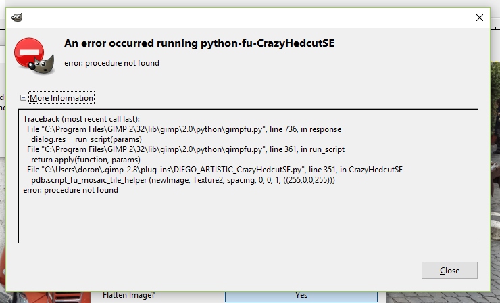The image size is (500, 303).
Task: Click the Close button in error dialog
Action: pos(449,270)
